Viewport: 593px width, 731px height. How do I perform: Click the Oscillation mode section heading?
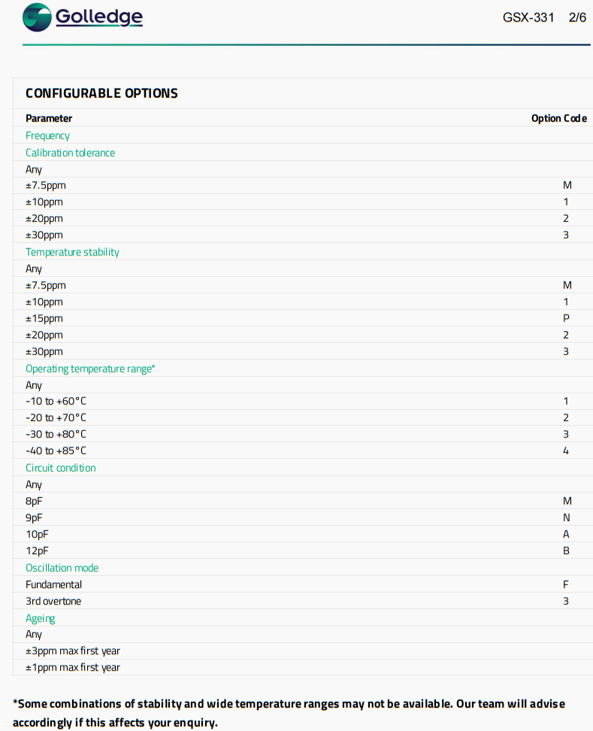(62, 568)
